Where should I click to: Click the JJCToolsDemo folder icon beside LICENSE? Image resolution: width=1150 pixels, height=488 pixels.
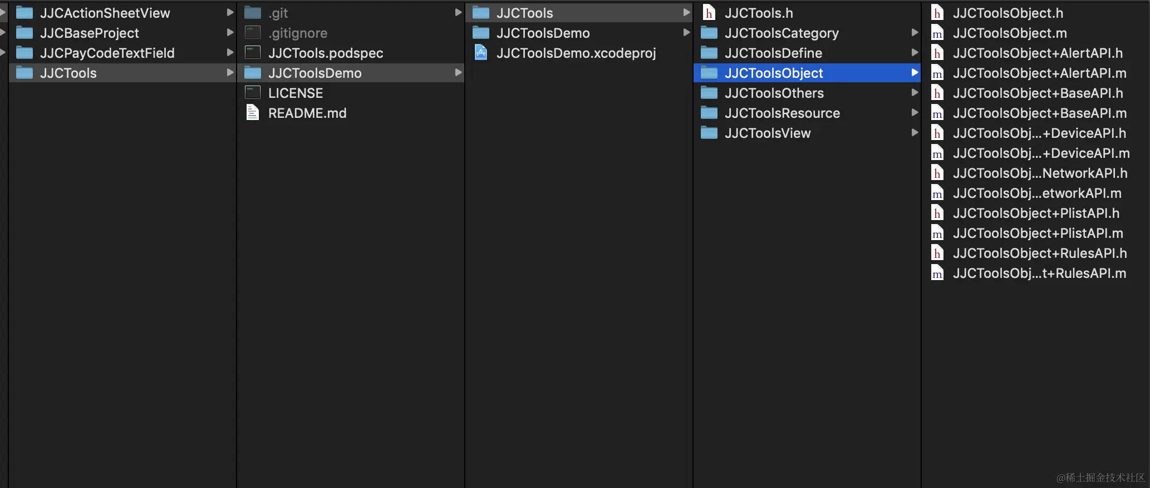(253, 73)
